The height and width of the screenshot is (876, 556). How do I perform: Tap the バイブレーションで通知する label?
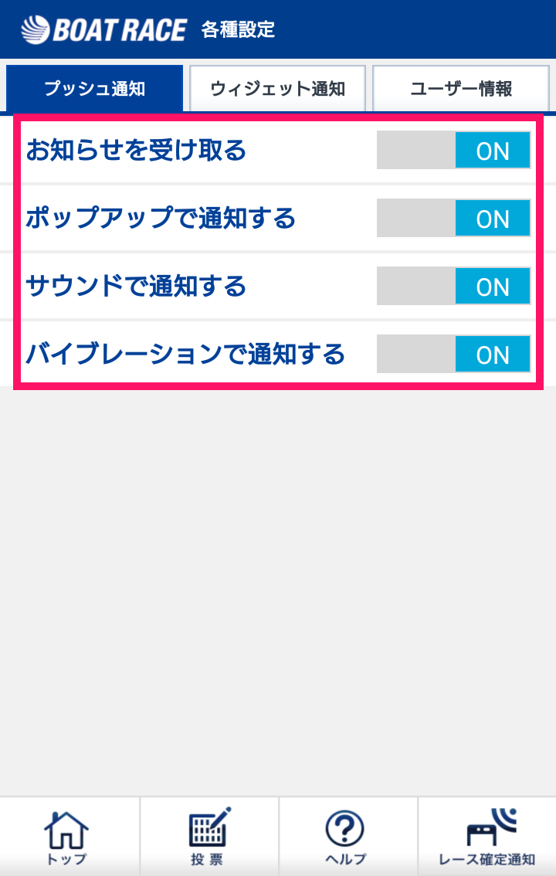(185, 355)
